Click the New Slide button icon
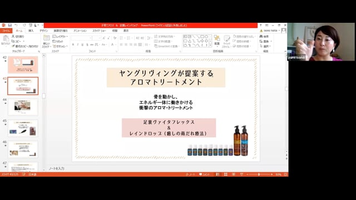This screenshot has height=200, width=356. 47,38
